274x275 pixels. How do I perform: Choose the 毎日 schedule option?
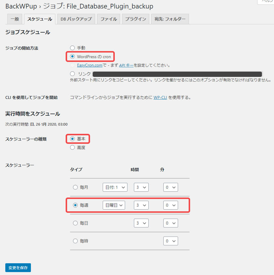75,223
